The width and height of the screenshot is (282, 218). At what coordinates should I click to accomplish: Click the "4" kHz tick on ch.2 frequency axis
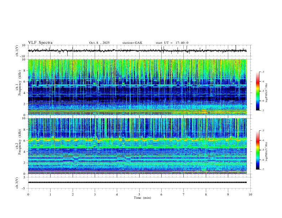pos(25,152)
